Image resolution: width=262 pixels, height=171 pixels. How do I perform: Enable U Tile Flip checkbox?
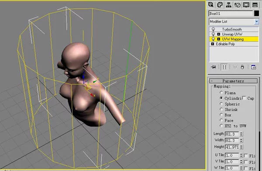pos(246,155)
